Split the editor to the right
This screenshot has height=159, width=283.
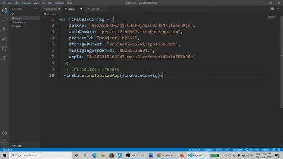click(272, 9)
